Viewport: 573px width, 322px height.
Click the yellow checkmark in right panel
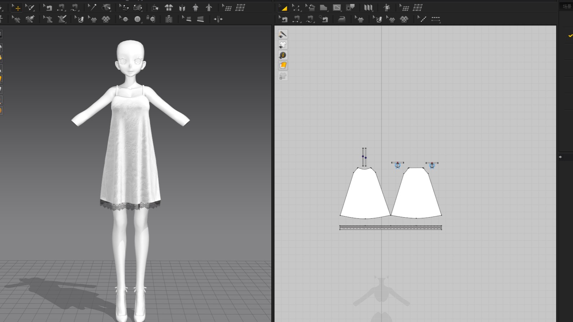pos(570,36)
